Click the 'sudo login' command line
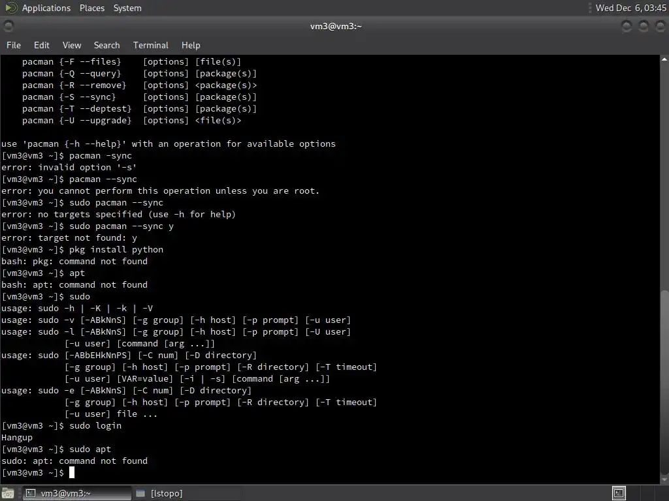The height and width of the screenshot is (501, 669). [62, 425]
